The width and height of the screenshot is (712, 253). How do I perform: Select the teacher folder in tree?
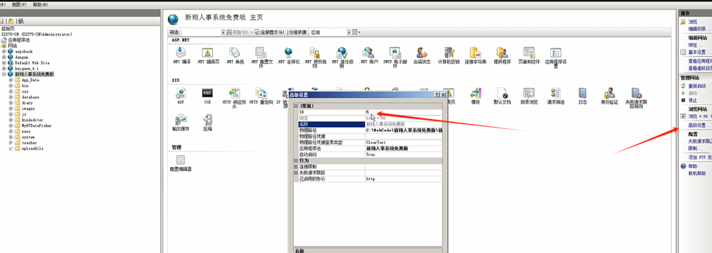point(29,143)
